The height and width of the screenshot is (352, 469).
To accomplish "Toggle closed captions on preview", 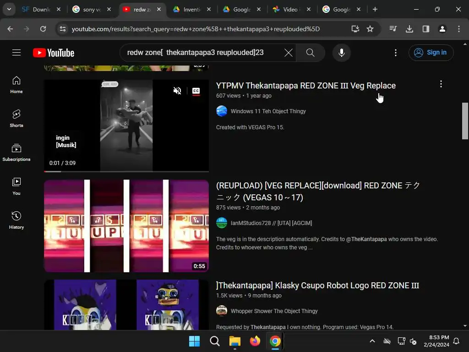I will coord(196,91).
